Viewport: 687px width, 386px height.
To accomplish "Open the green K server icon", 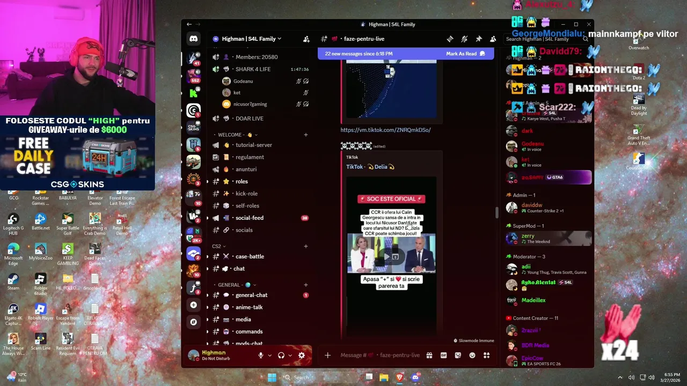I will 193,93.
